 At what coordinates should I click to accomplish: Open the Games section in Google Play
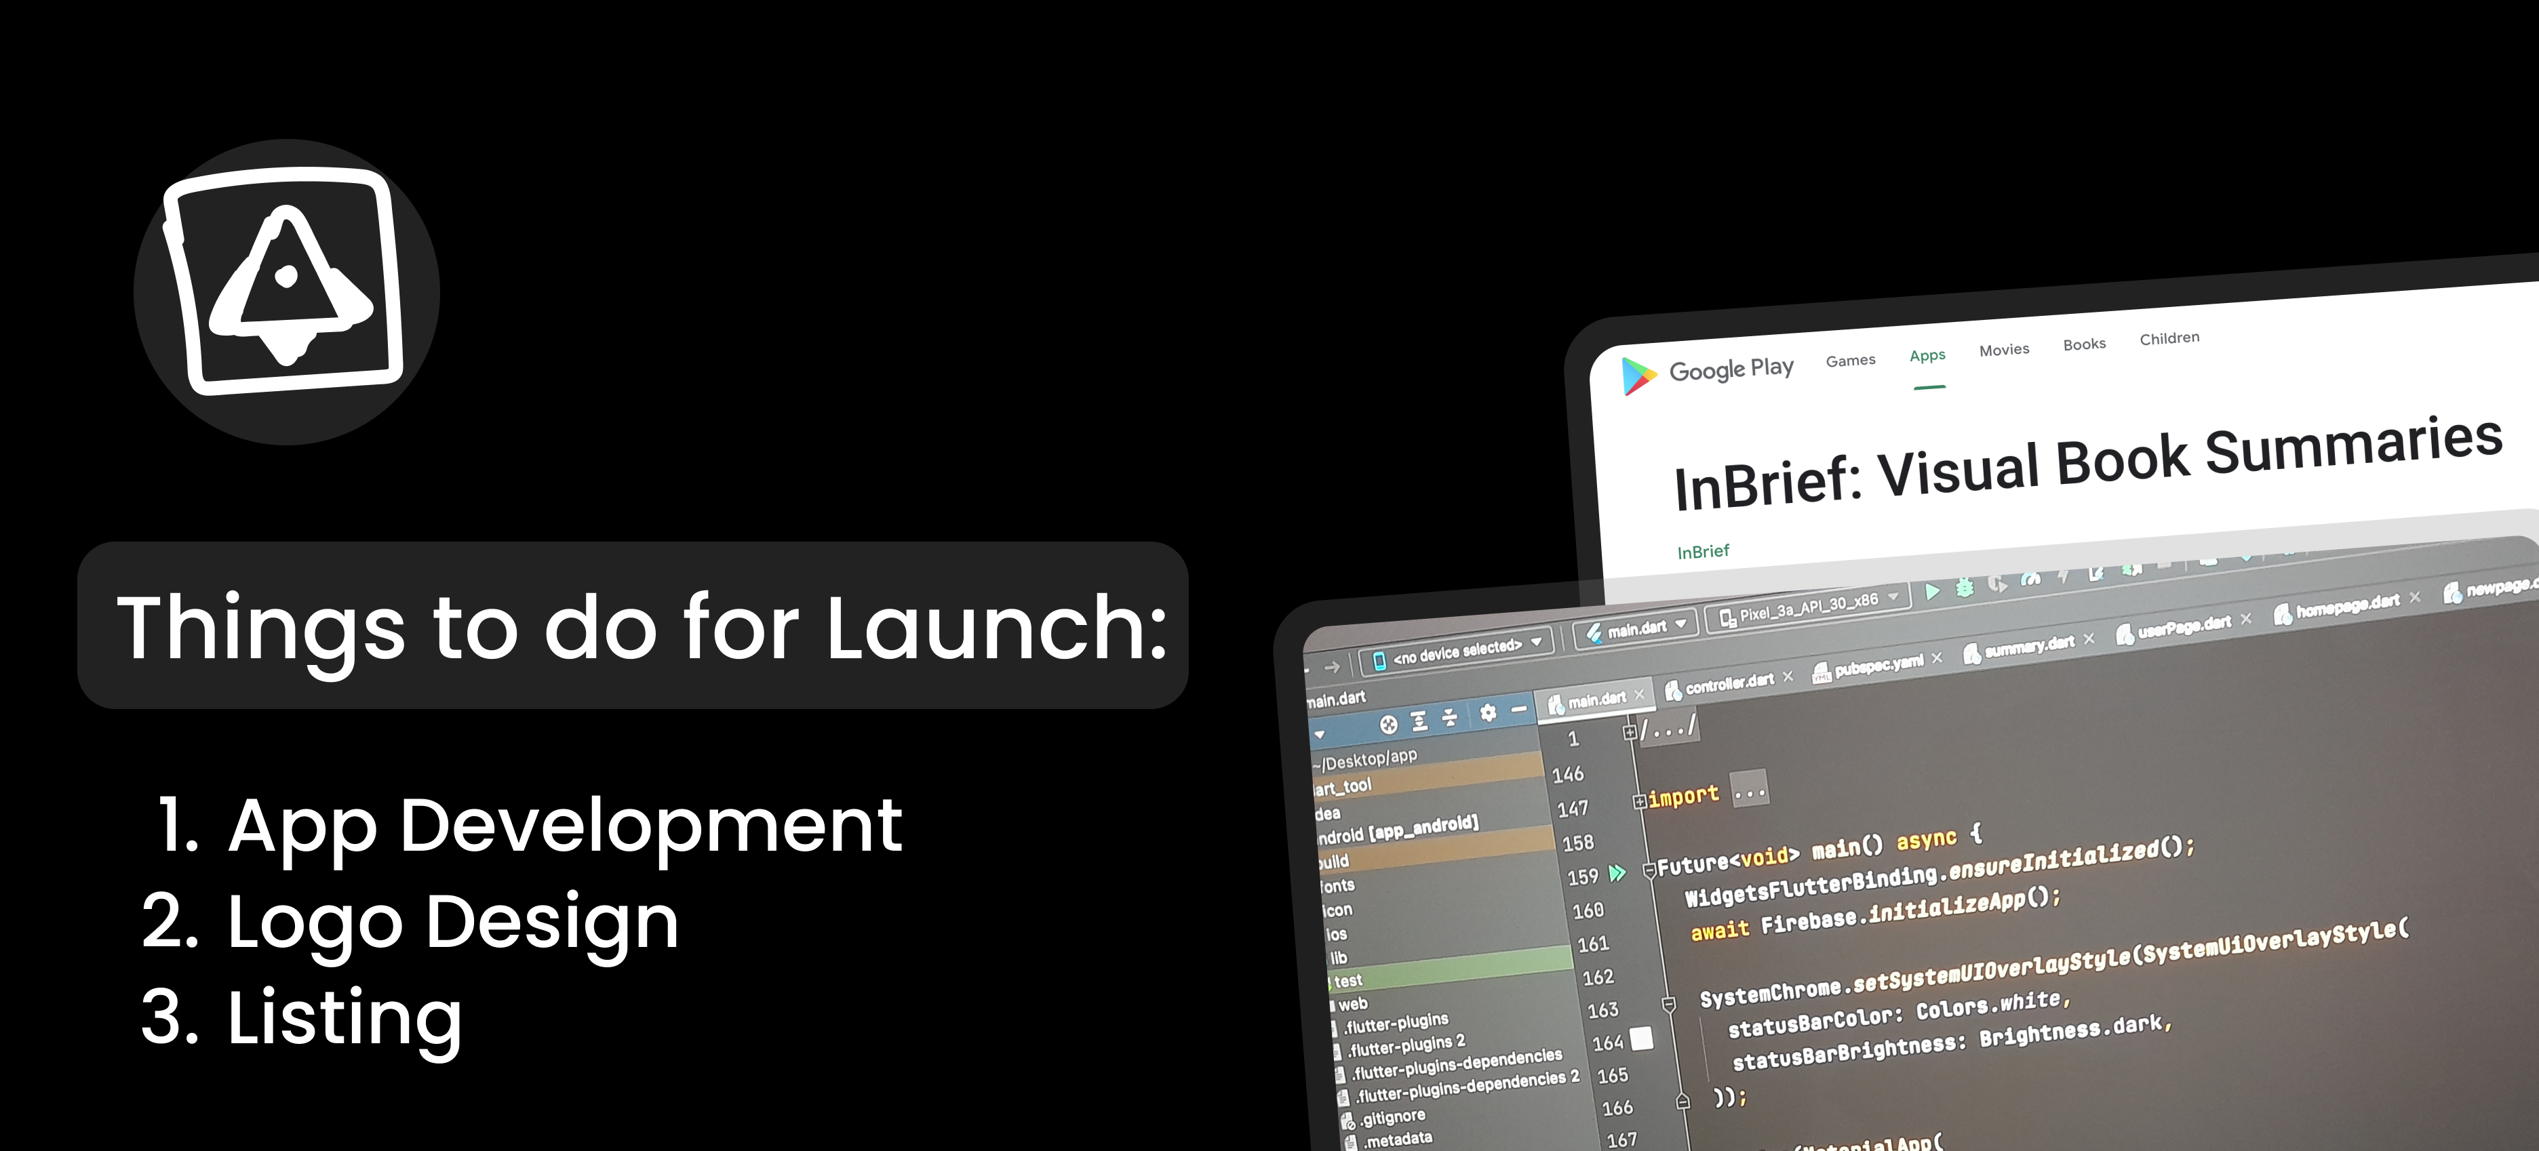click(1850, 361)
